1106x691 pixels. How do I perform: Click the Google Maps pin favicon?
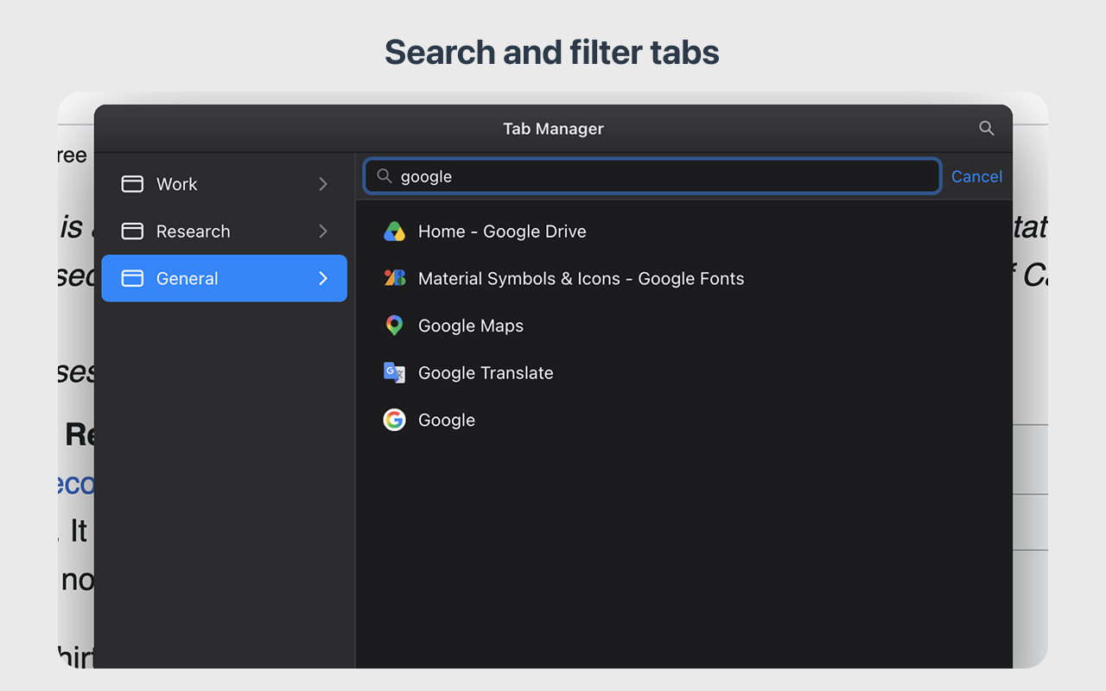394,326
